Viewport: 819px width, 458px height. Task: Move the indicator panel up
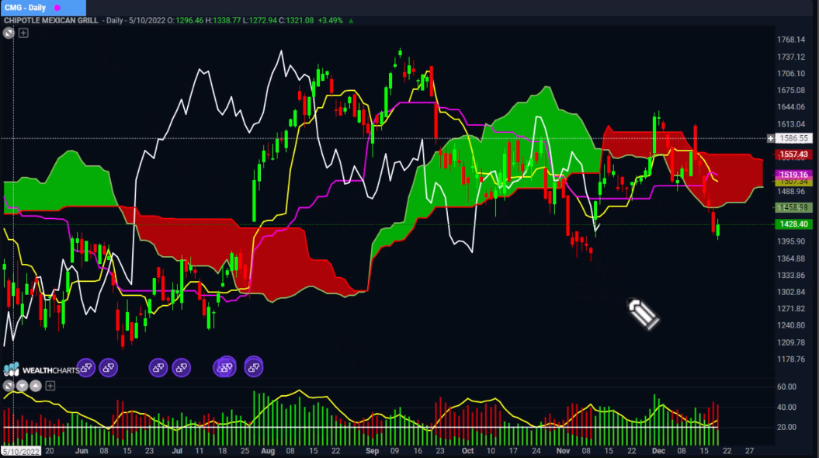(x=36, y=386)
